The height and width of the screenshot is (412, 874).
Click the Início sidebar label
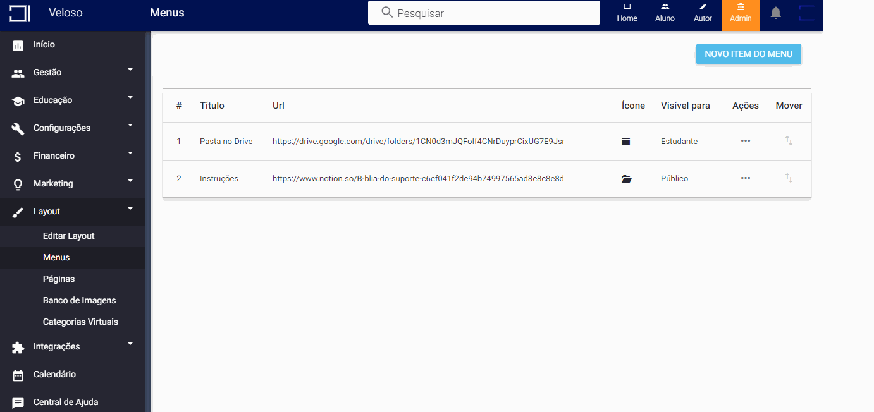[44, 44]
